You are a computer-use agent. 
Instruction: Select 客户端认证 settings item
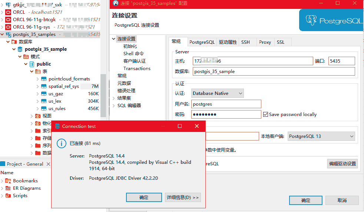pyautogui.click(x=135, y=61)
